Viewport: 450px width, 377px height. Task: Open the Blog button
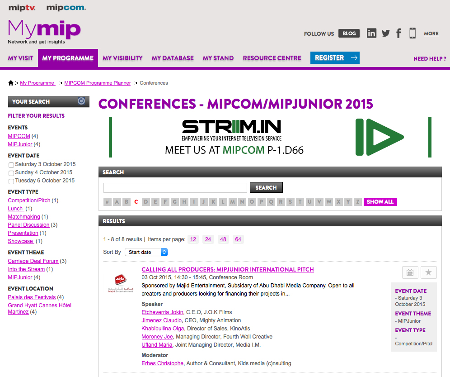point(349,33)
